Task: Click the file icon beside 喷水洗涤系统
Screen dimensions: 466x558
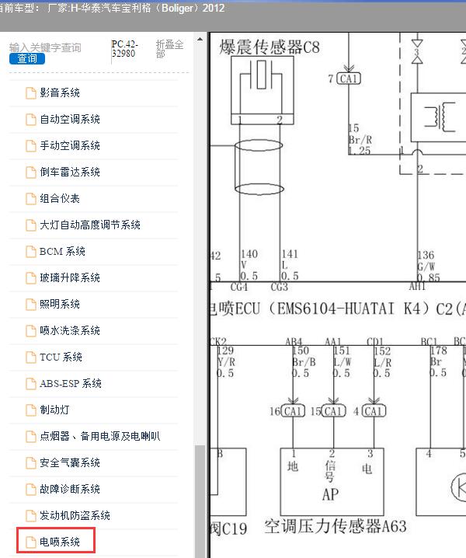Action: [x=31, y=330]
